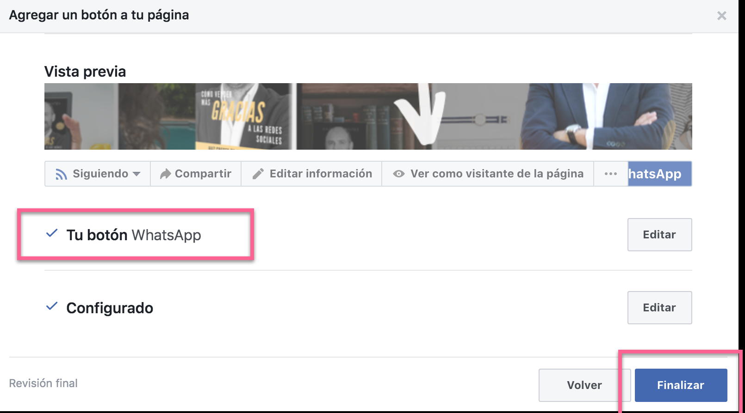745x413 pixels.
Task: Click the checkmark next to Tu botón WhatsApp
Action: pos(52,233)
